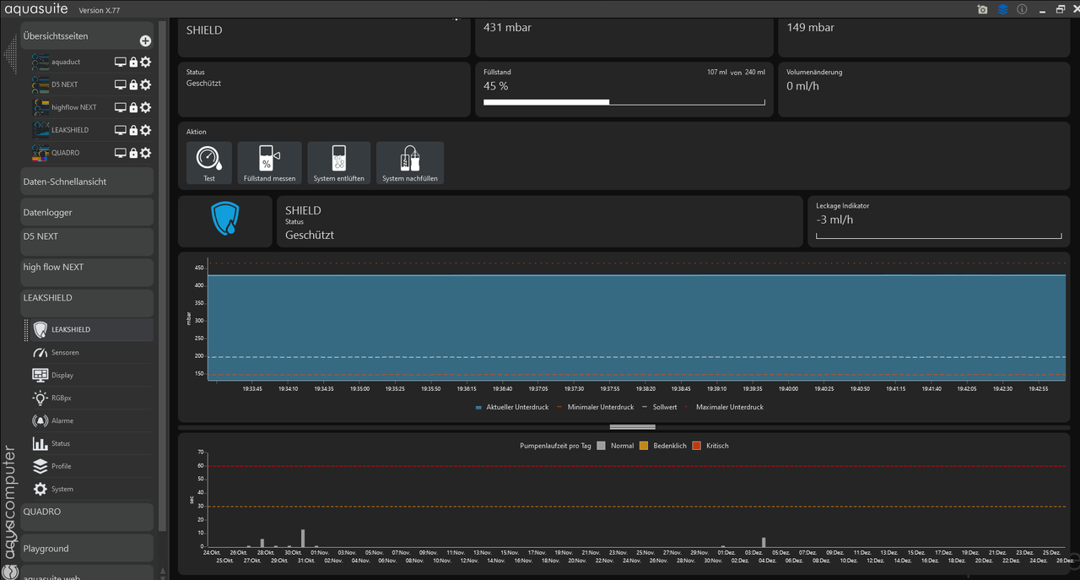Toggle lock on highflow NEXT page
Screen dimensions: 1080x580
pos(133,107)
